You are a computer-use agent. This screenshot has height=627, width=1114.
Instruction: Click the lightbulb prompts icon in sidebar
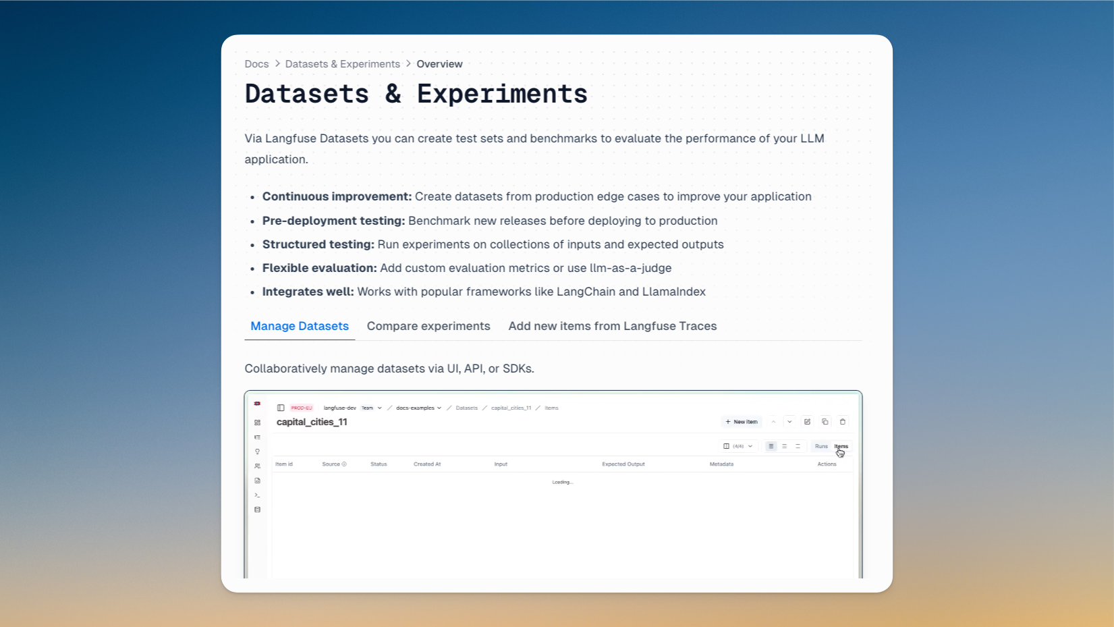point(258,452)
